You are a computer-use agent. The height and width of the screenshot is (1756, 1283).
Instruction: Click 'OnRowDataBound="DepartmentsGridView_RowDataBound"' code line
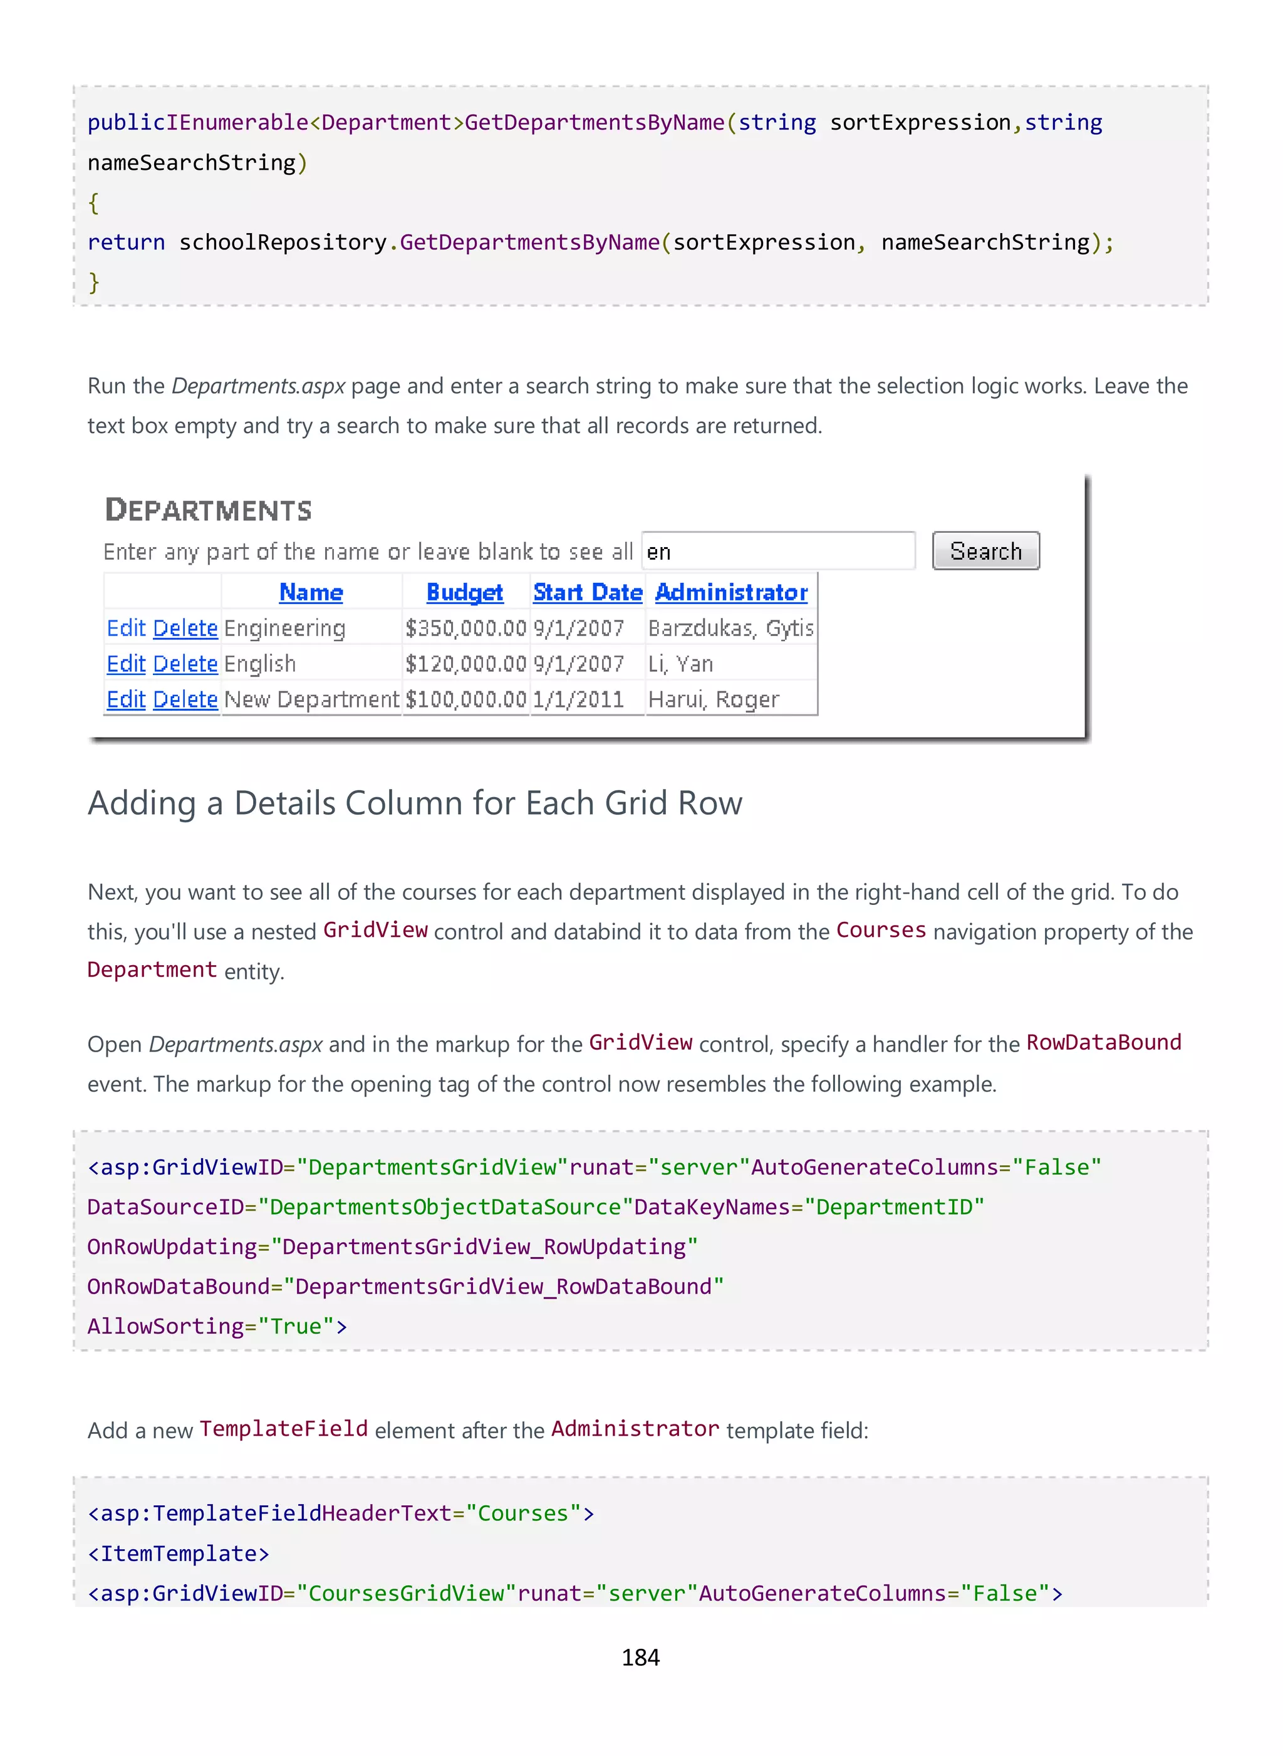pos(405,1286)
